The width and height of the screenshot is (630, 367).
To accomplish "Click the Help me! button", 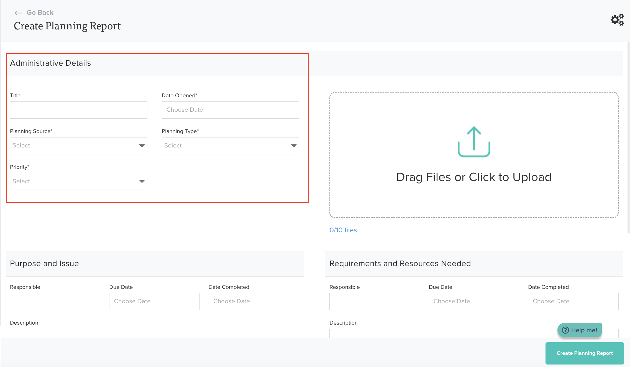I will tap(580, 330).
